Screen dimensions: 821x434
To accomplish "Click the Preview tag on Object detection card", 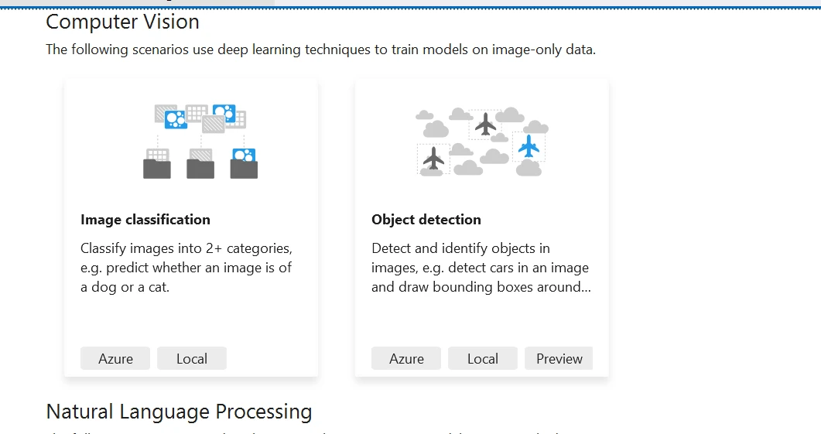I will pyautogui.click(x=559, y=358).
